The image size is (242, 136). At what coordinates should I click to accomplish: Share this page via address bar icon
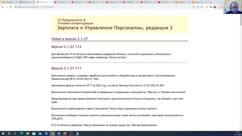(197, 7)
